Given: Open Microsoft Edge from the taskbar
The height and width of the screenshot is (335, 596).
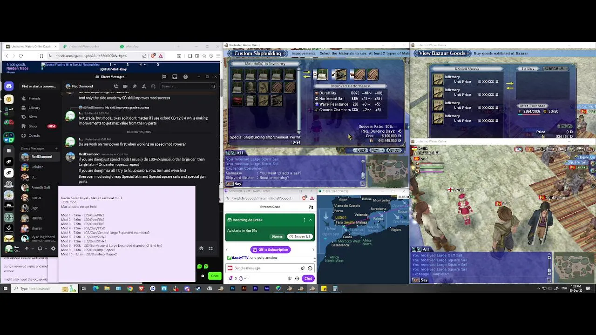Looking at the screenshot, I should (95, 288).
